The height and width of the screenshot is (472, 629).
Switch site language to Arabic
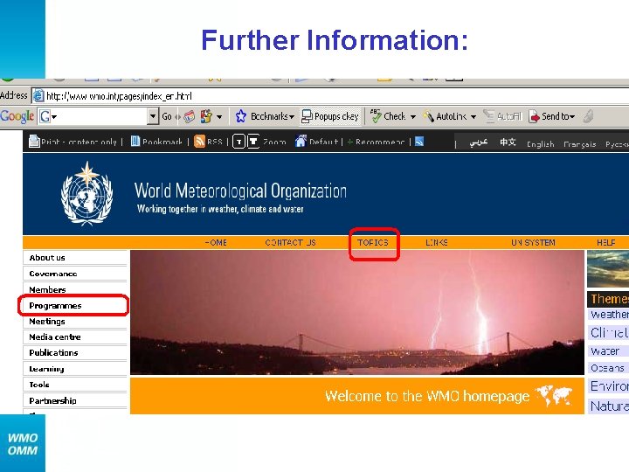[479, 142]
